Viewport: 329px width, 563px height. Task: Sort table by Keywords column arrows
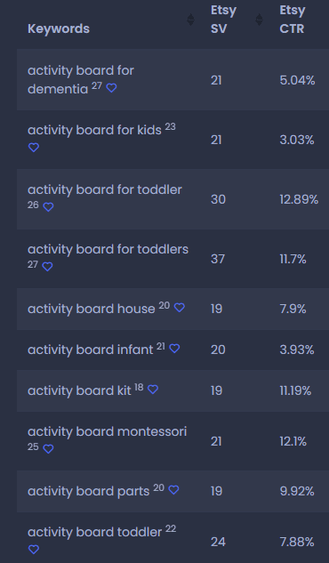191,20
